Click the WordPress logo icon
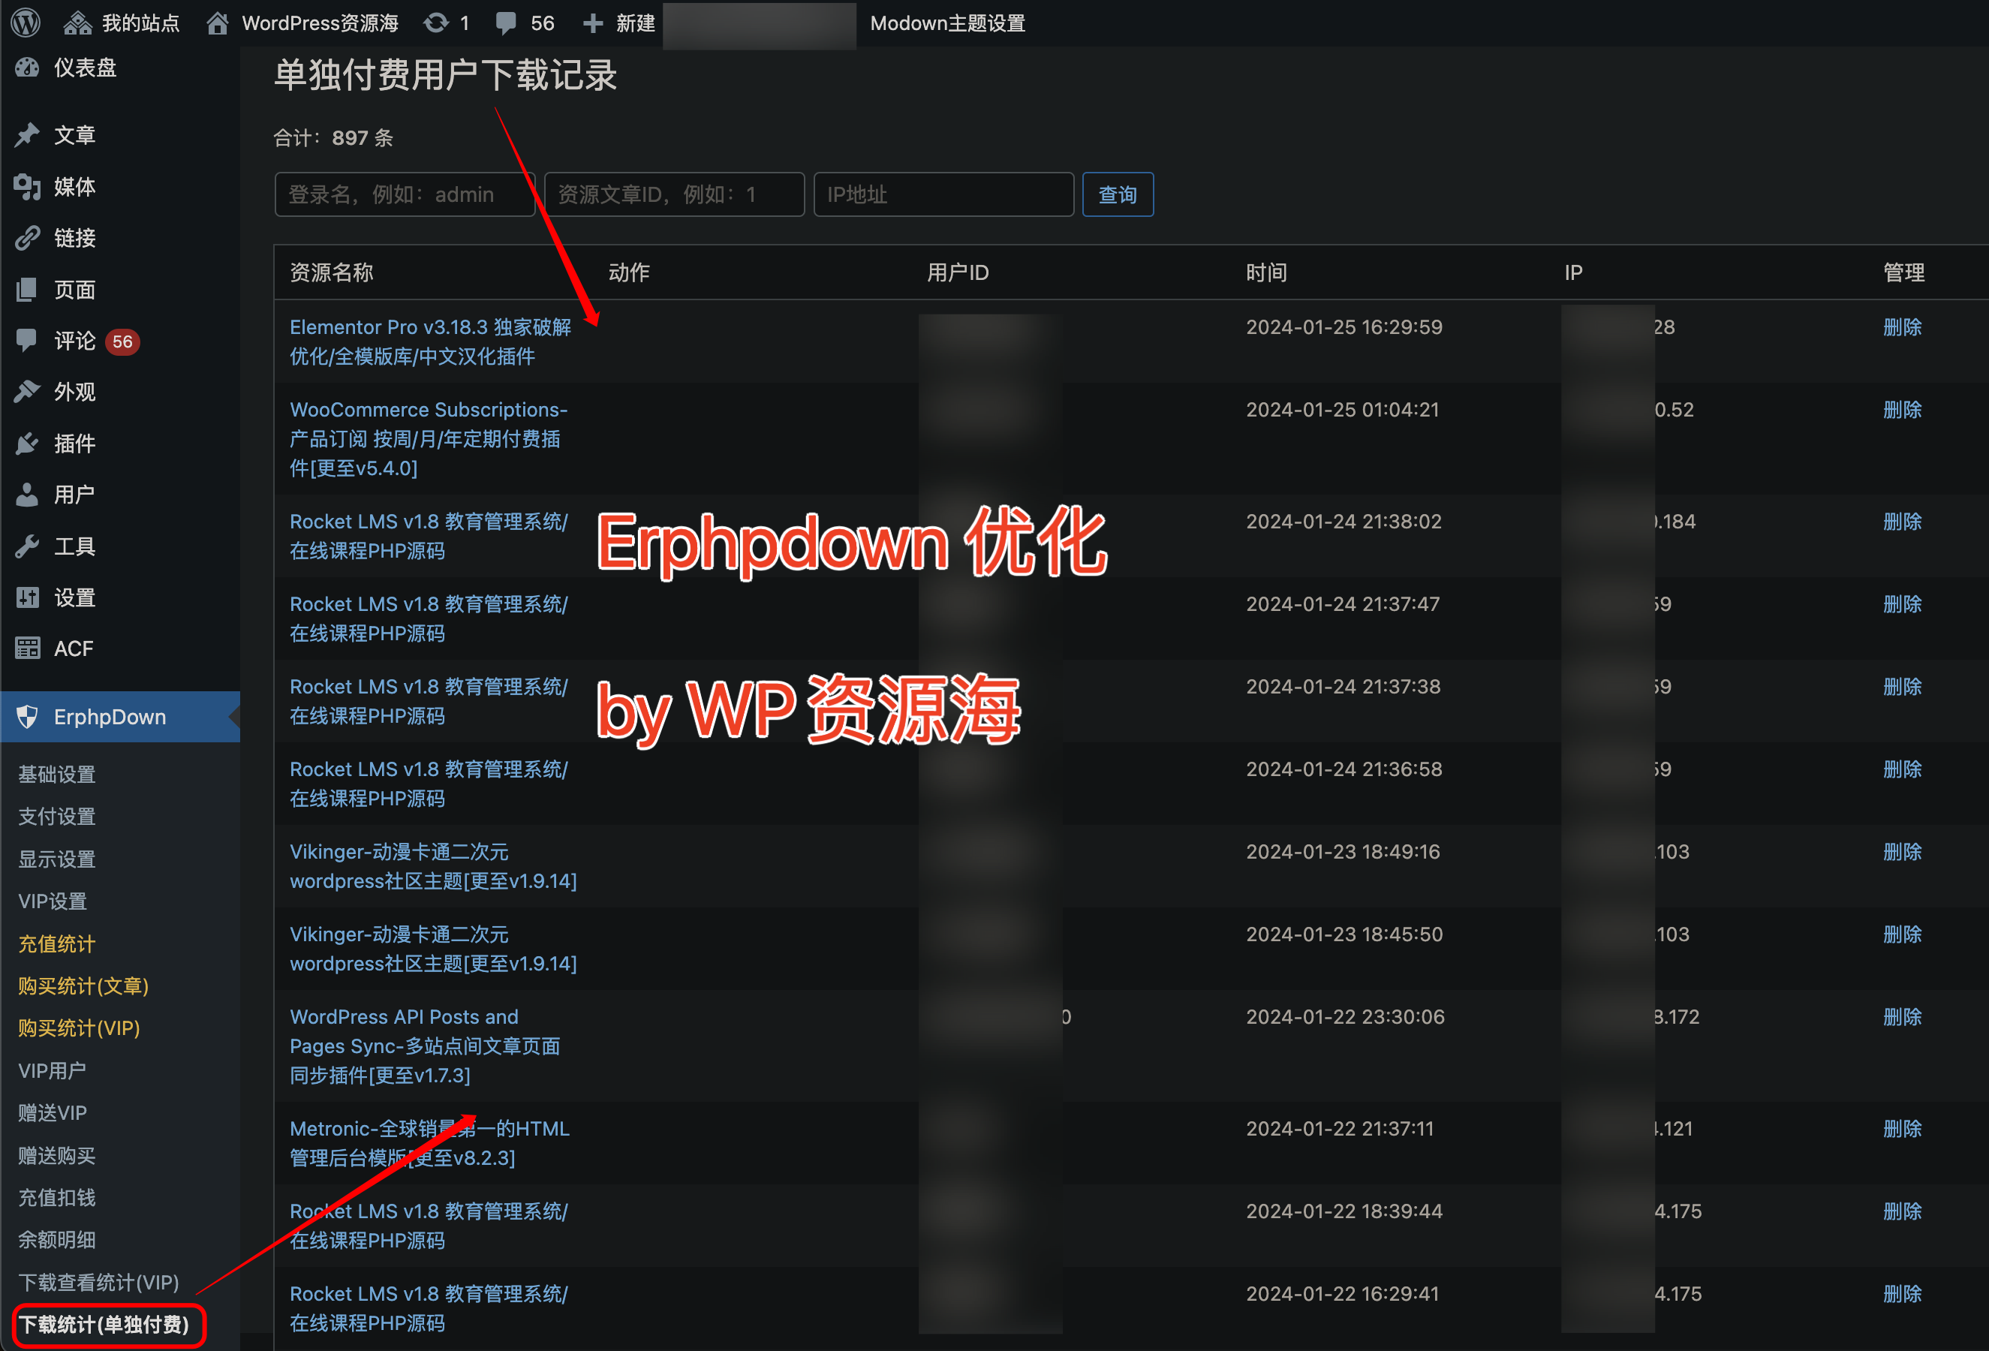This screenshot has height=1351, width=1989. pyautogui.click(x=26, y=23)
